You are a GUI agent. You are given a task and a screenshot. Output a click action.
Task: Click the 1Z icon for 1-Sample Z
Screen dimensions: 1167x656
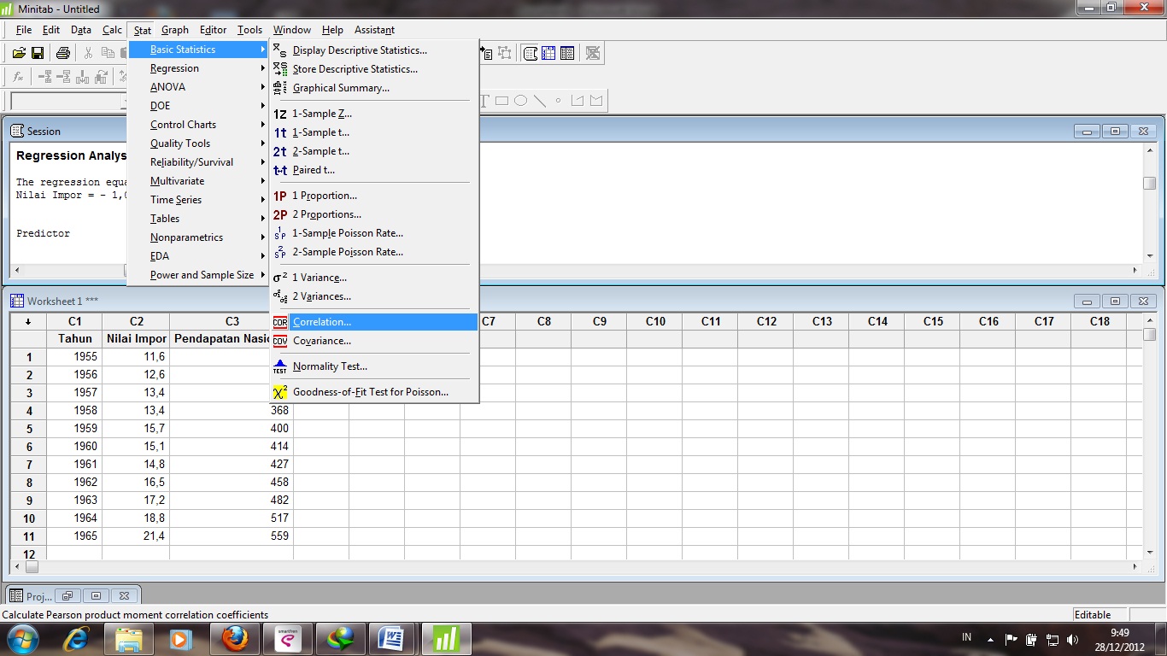(x=280, y=114)
